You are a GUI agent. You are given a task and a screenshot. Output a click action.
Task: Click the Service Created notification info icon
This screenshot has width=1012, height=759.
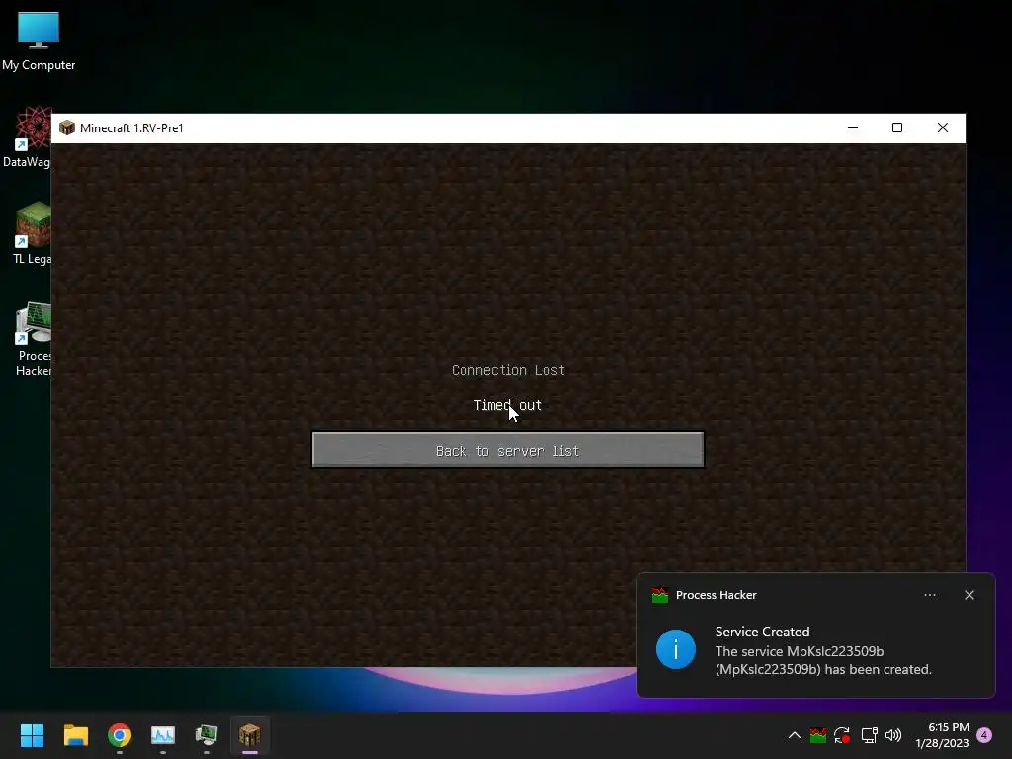point(676,649)
